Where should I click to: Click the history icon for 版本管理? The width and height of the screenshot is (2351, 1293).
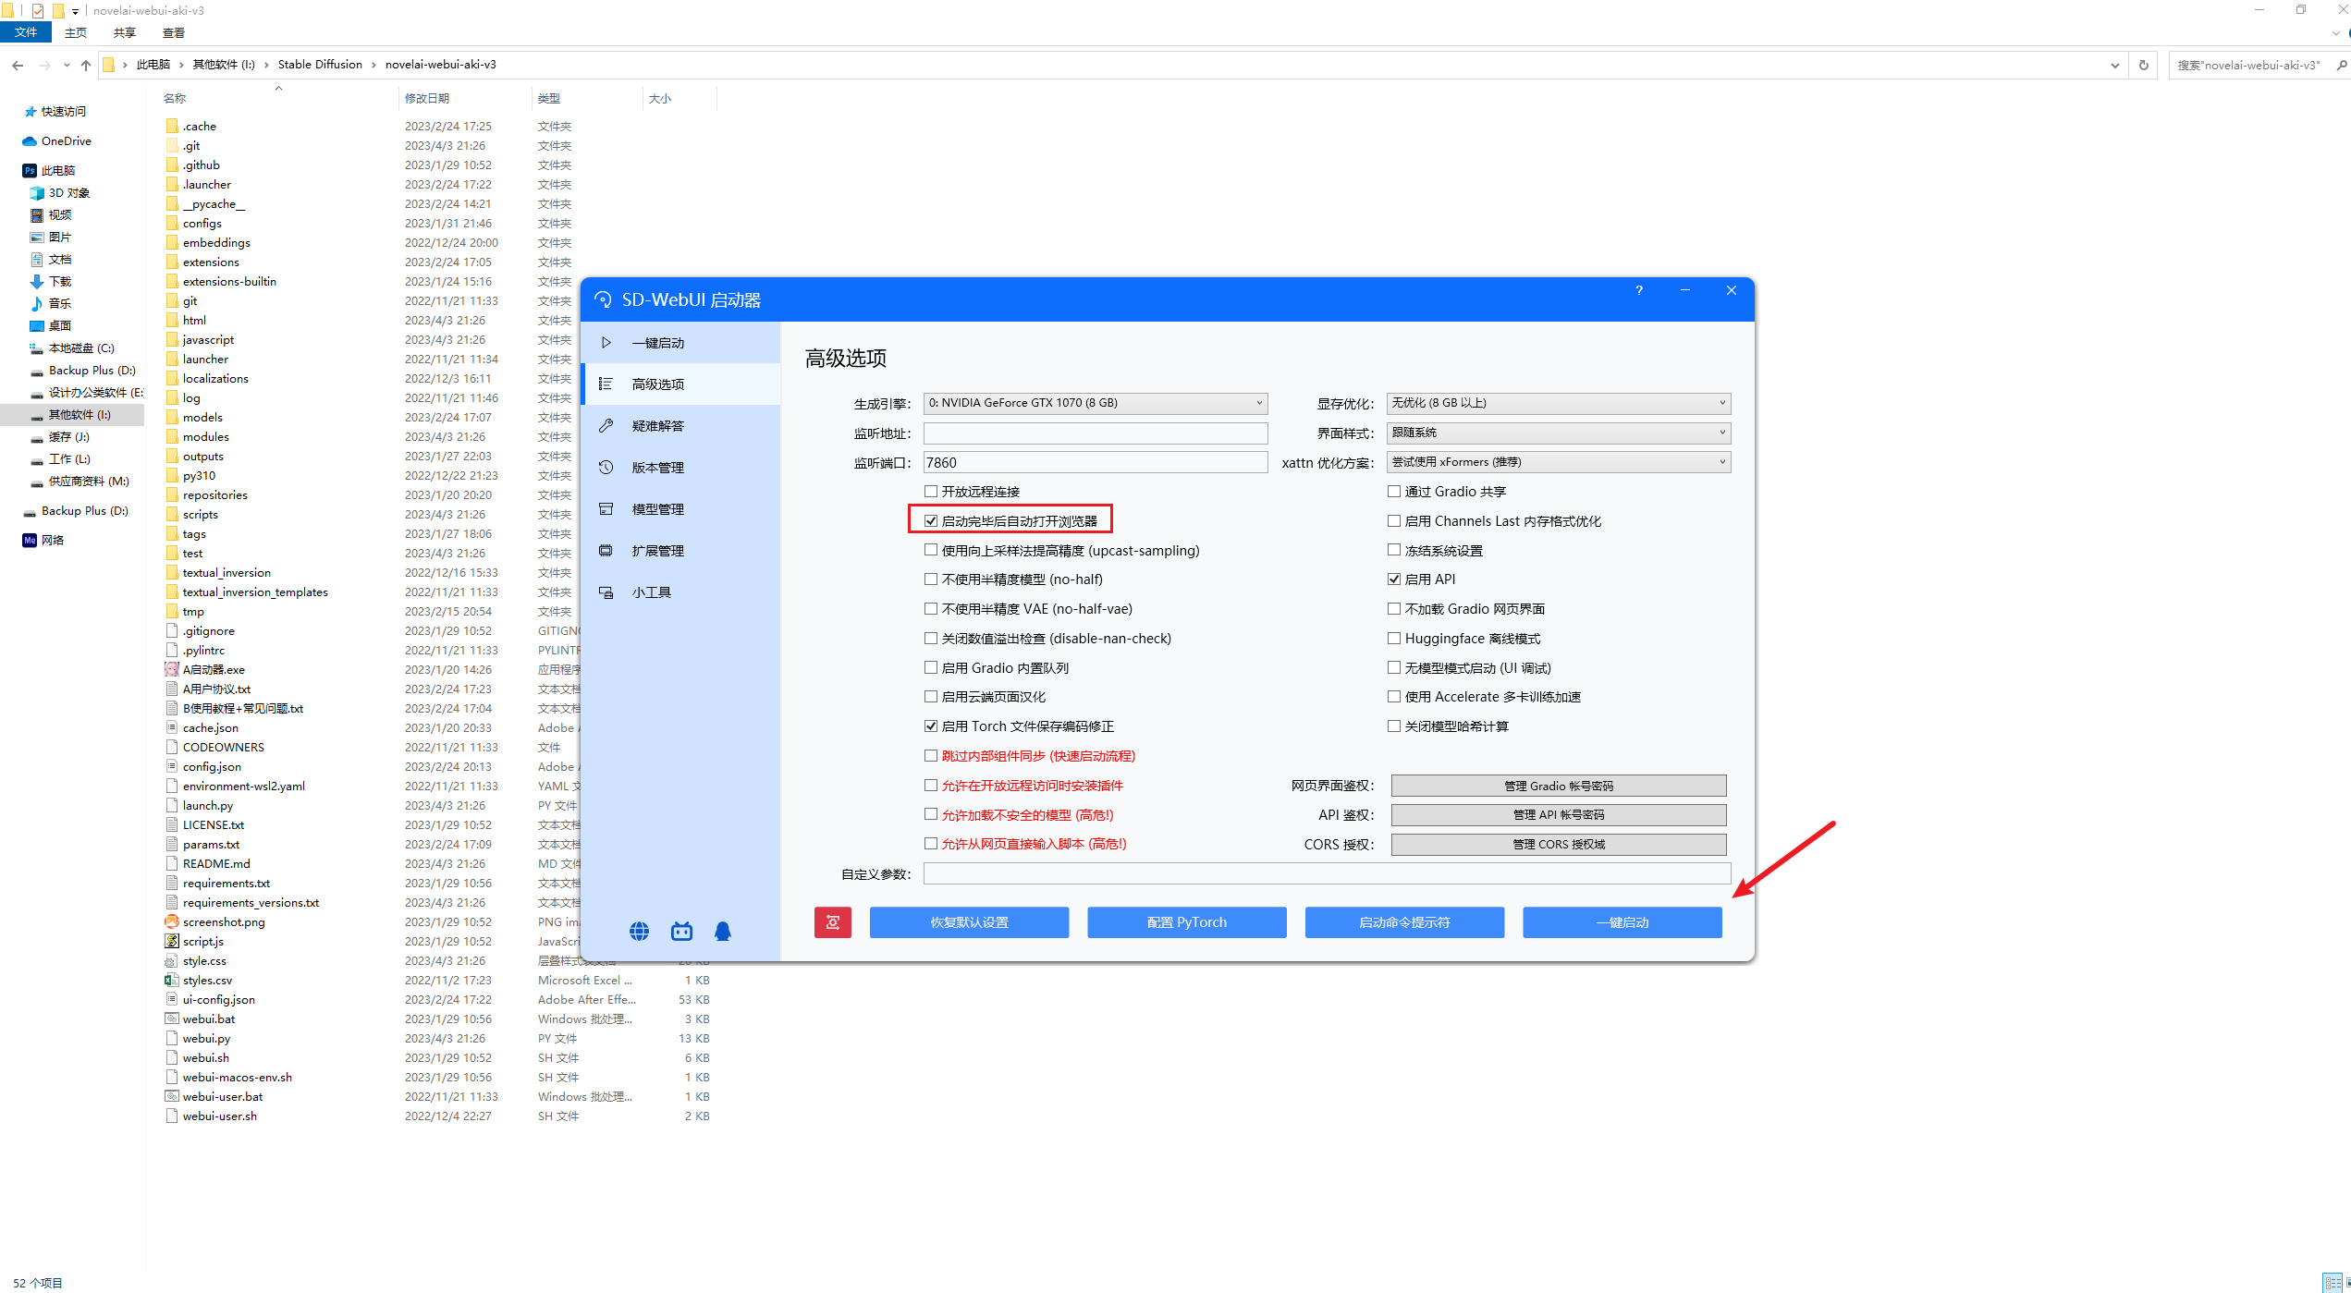(606, 468)
